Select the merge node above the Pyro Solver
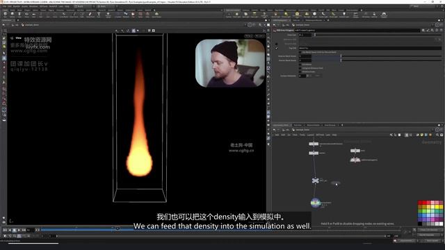Viewport: 445px width, 250px height. [x=315, y=181]
